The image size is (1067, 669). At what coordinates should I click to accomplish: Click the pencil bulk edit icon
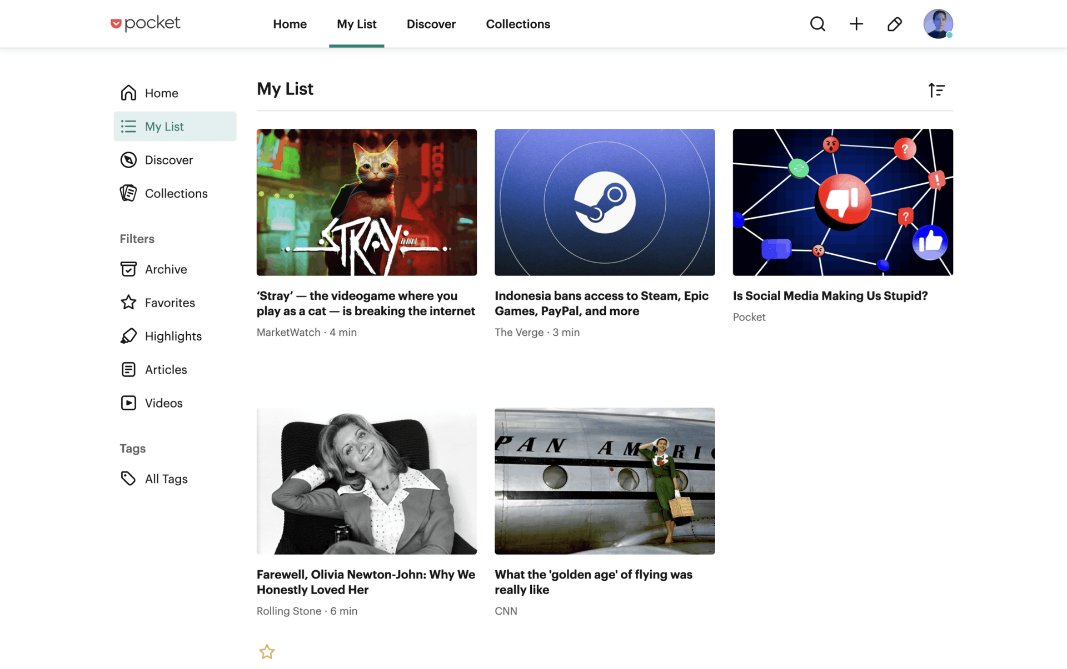895,24
